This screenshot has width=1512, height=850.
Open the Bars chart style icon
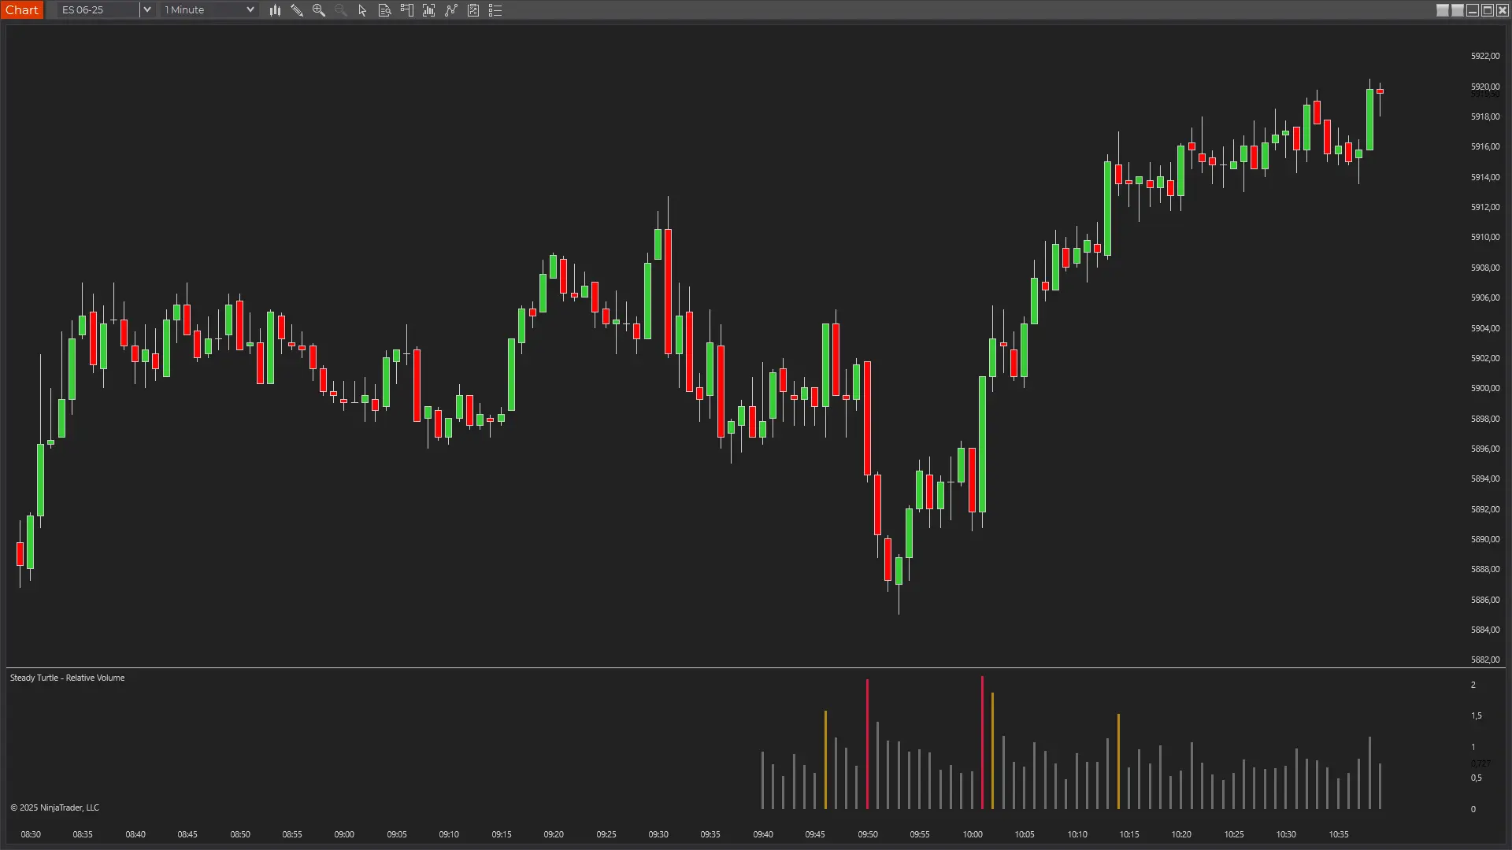tap(275, 10)
